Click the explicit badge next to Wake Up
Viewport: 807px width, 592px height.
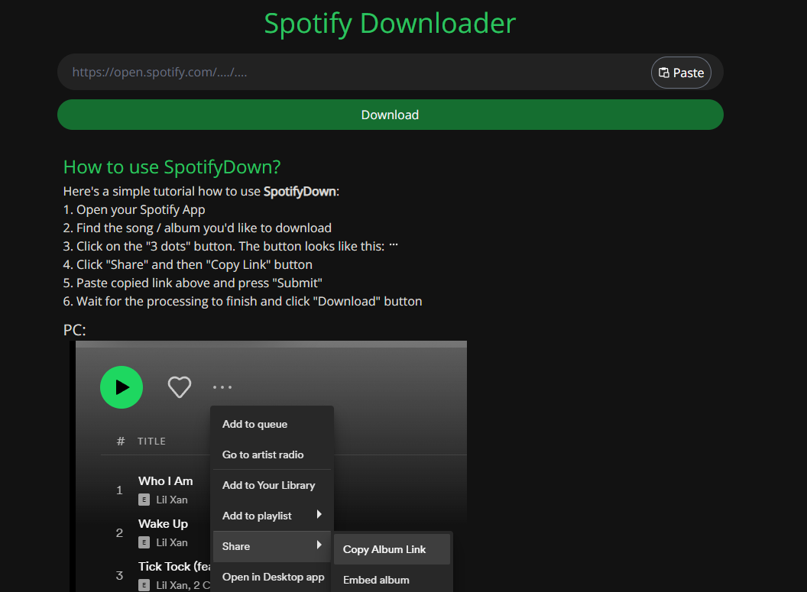click(x=144, y=542)
